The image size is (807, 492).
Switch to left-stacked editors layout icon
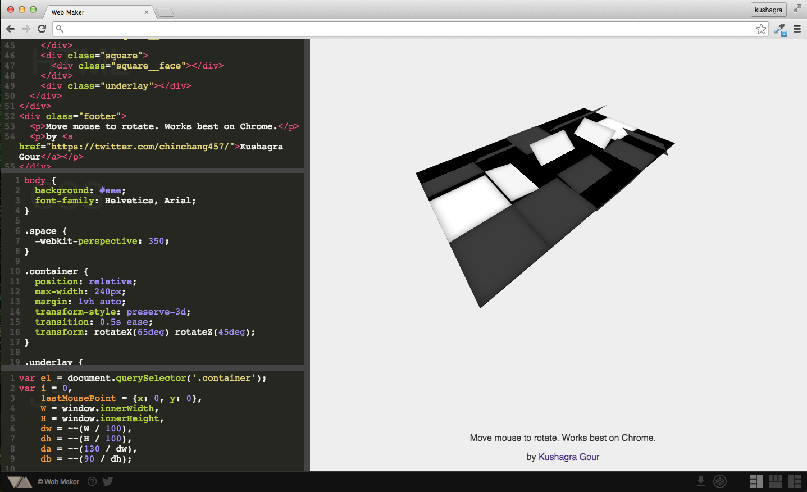756,481
